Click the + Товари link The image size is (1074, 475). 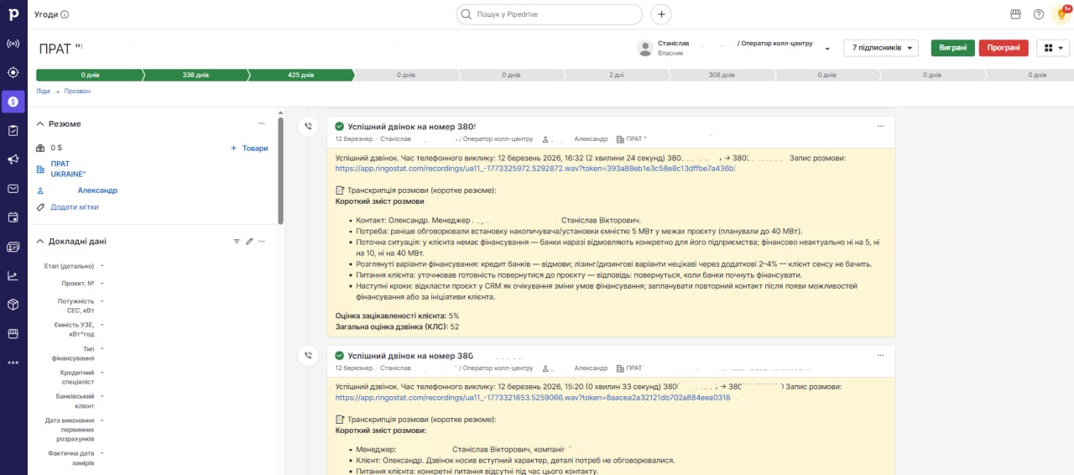[x=249, y=148]
